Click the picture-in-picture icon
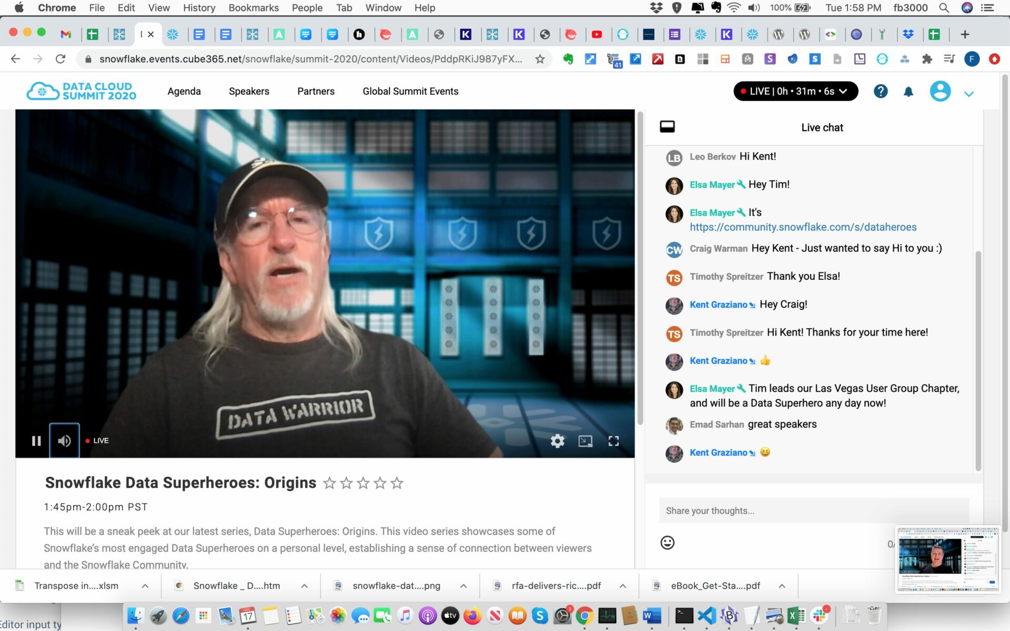 click(585, 441)
